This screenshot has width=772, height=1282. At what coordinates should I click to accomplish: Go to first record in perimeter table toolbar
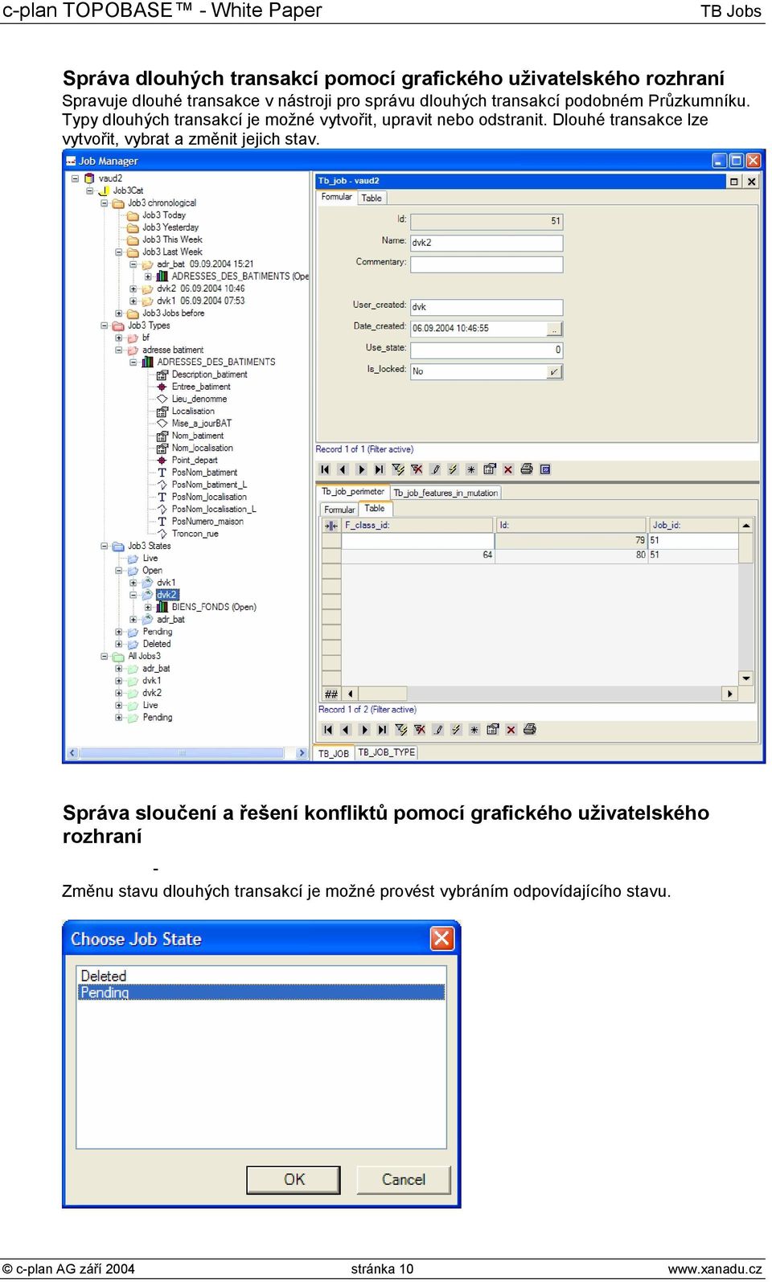[x=327, y=730]
